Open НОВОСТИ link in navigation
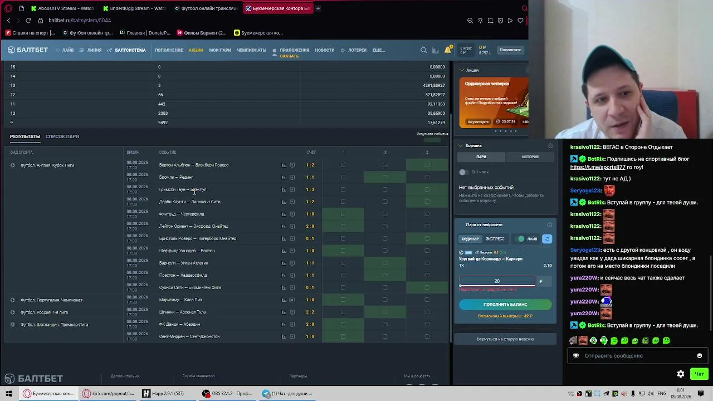The width and height of the screenshot is (713, 401). click(325, 50)
